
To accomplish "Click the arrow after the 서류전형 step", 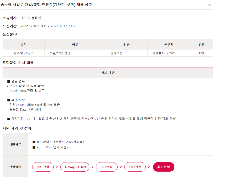I will pyautogui.click(x=57, y=167).
